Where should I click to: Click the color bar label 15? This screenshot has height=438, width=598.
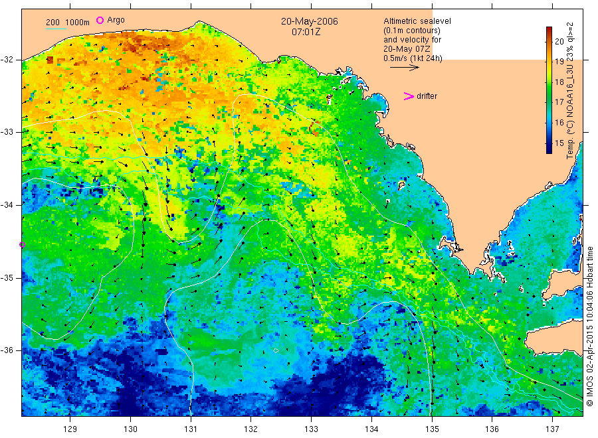[559, 143]
